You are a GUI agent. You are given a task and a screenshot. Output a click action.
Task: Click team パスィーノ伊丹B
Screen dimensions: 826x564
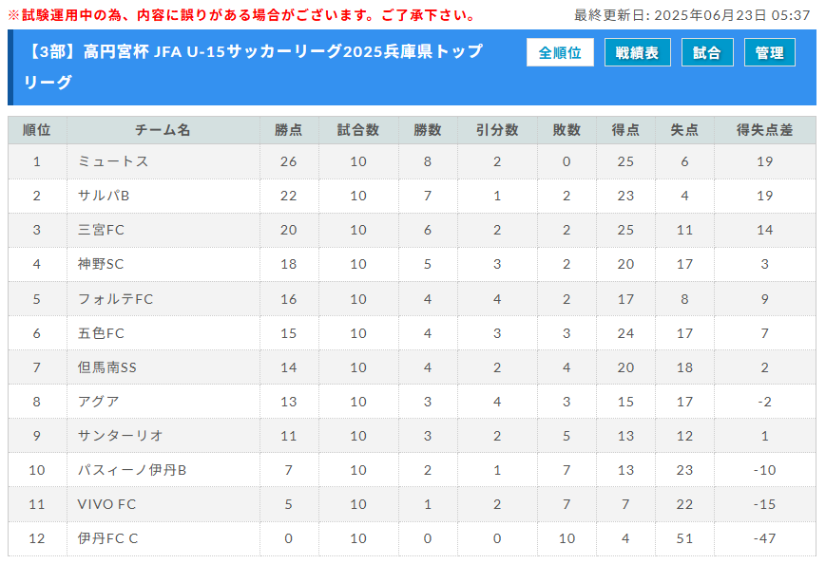click(132, 470)
